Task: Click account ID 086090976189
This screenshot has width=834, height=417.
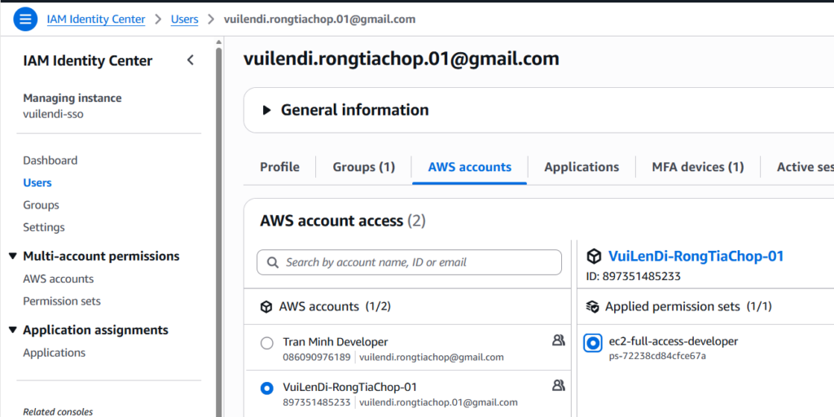Action: coord(317,357)
